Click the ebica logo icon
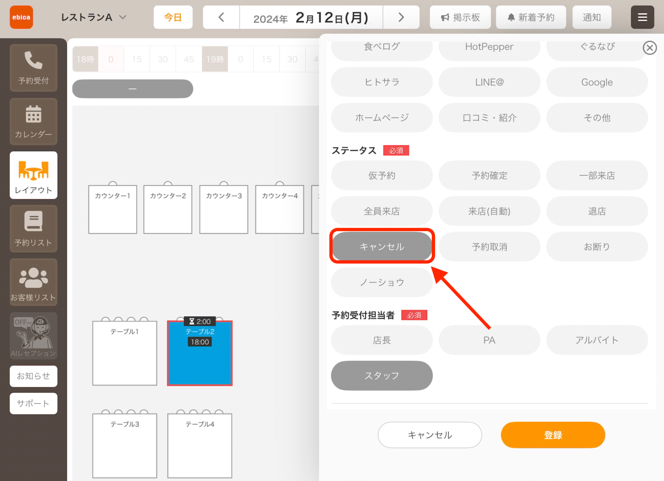The image size is (664, 481). click(x=21, y=17)
